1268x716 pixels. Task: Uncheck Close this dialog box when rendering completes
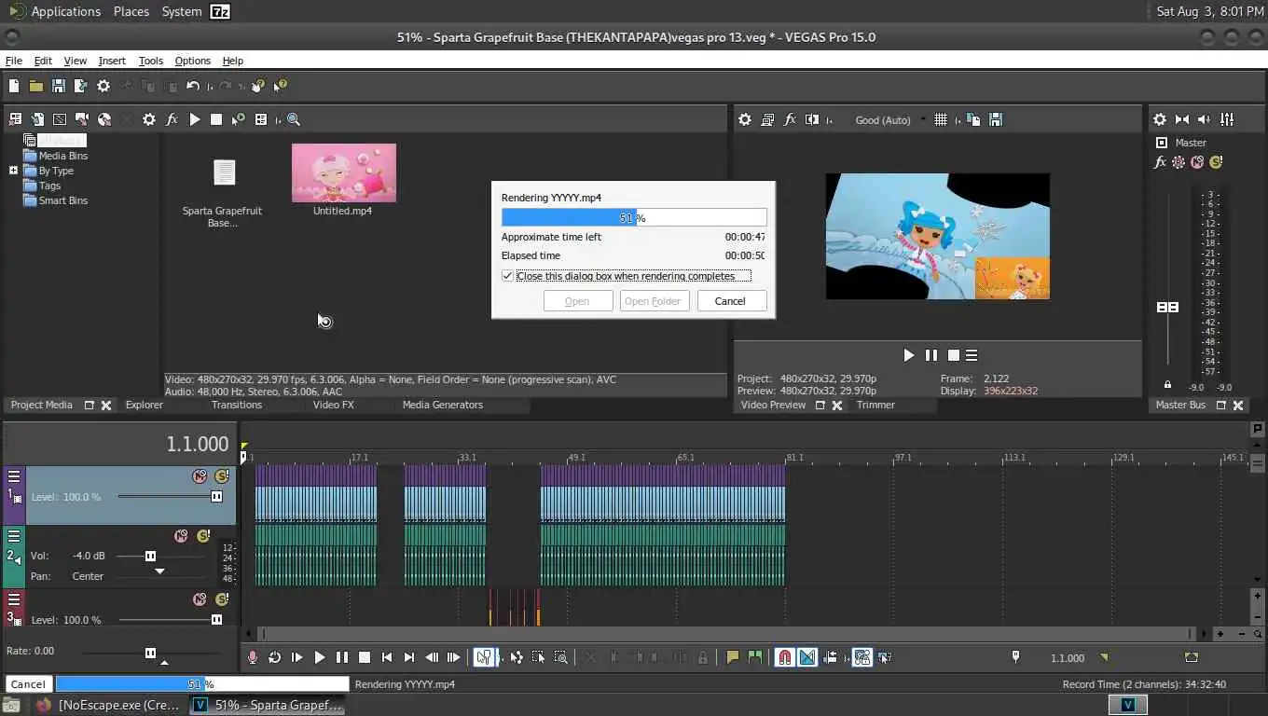pyautogui.click(x=507, y=276)
